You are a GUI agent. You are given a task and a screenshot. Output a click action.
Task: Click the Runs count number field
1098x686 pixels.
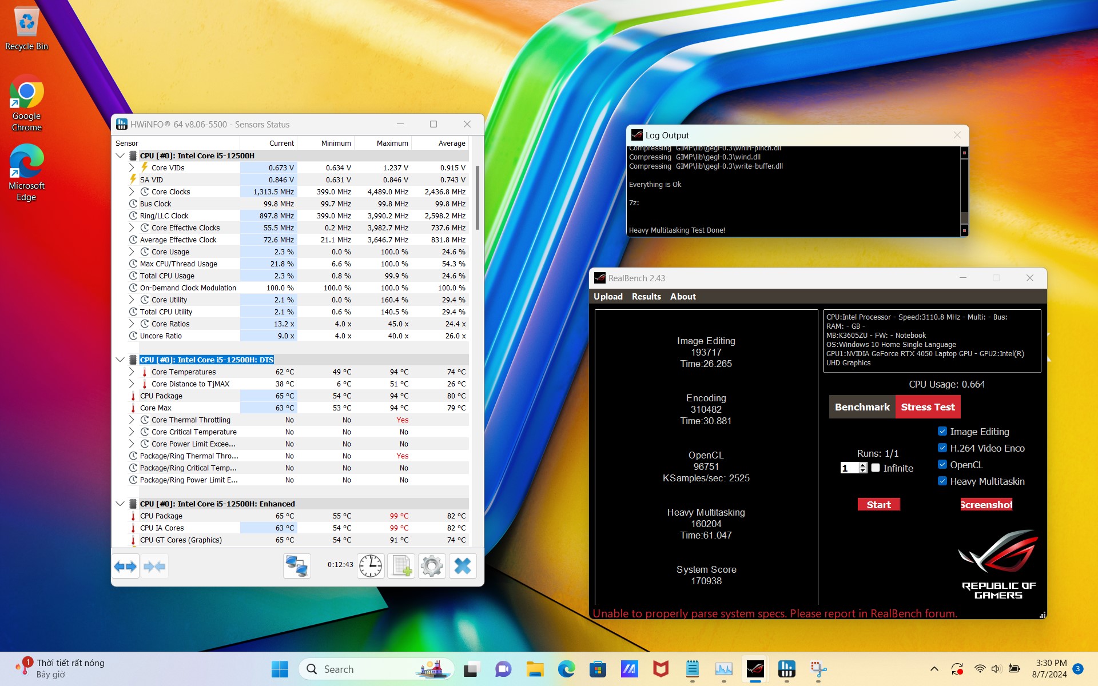click(x=849, y=468)
